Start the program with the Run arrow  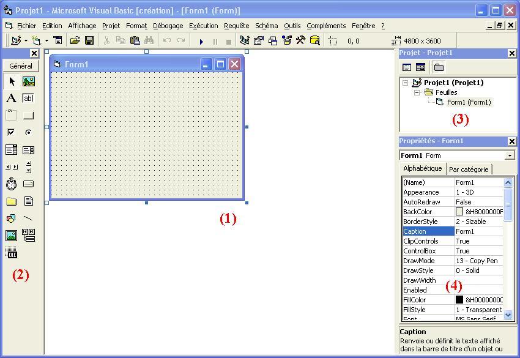click(x=201, y=42)
